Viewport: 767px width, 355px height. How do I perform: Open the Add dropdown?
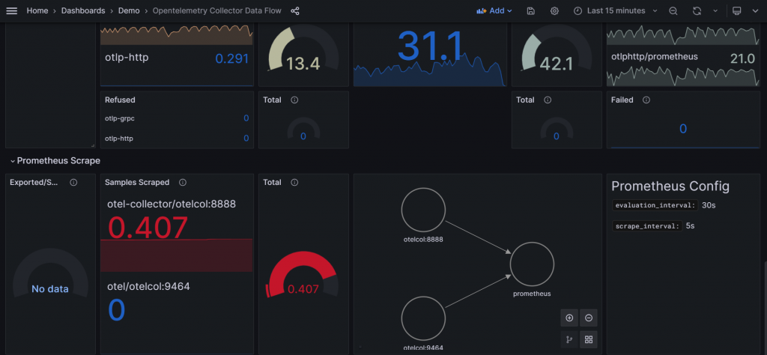click(494, 10)
